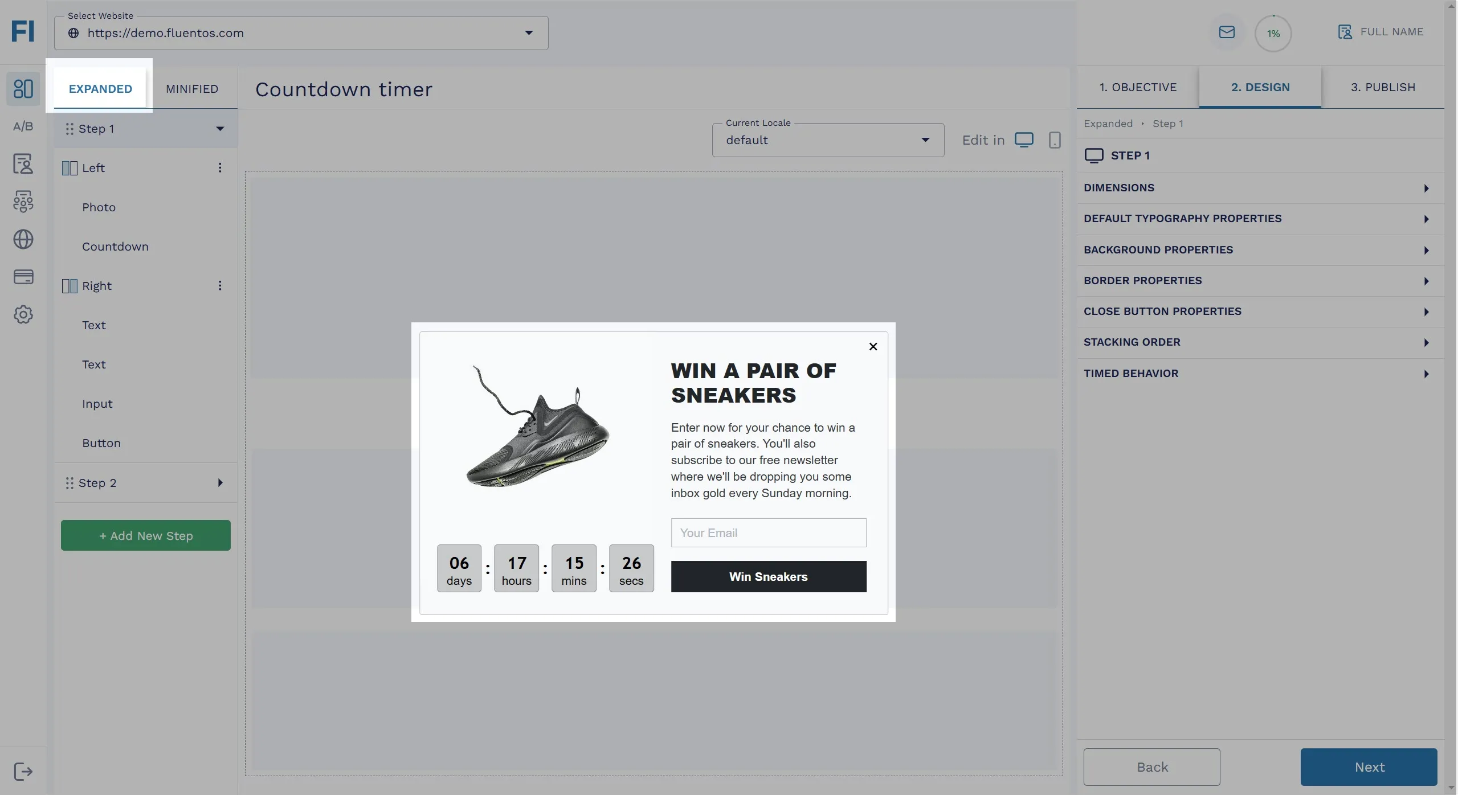The height and width of the screenshot is (795, 1458).
Task: Click the days countdown box
Action: tap(459, 568)
